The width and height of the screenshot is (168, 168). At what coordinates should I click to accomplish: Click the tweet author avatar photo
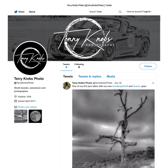point(67,86)
